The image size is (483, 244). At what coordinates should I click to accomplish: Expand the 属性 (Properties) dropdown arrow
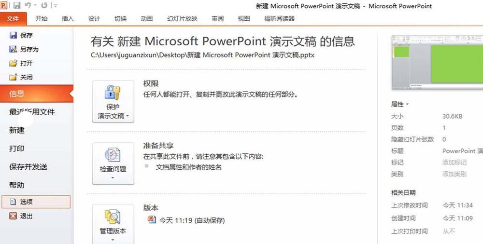407,104
